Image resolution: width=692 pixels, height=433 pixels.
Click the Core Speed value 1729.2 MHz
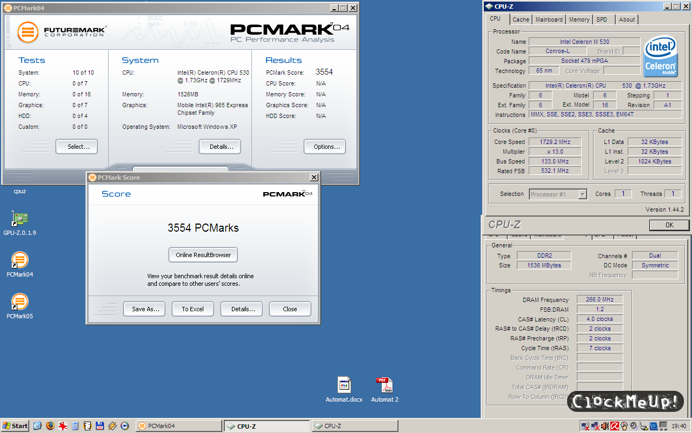pyautogui.click(x=555, y=142)
